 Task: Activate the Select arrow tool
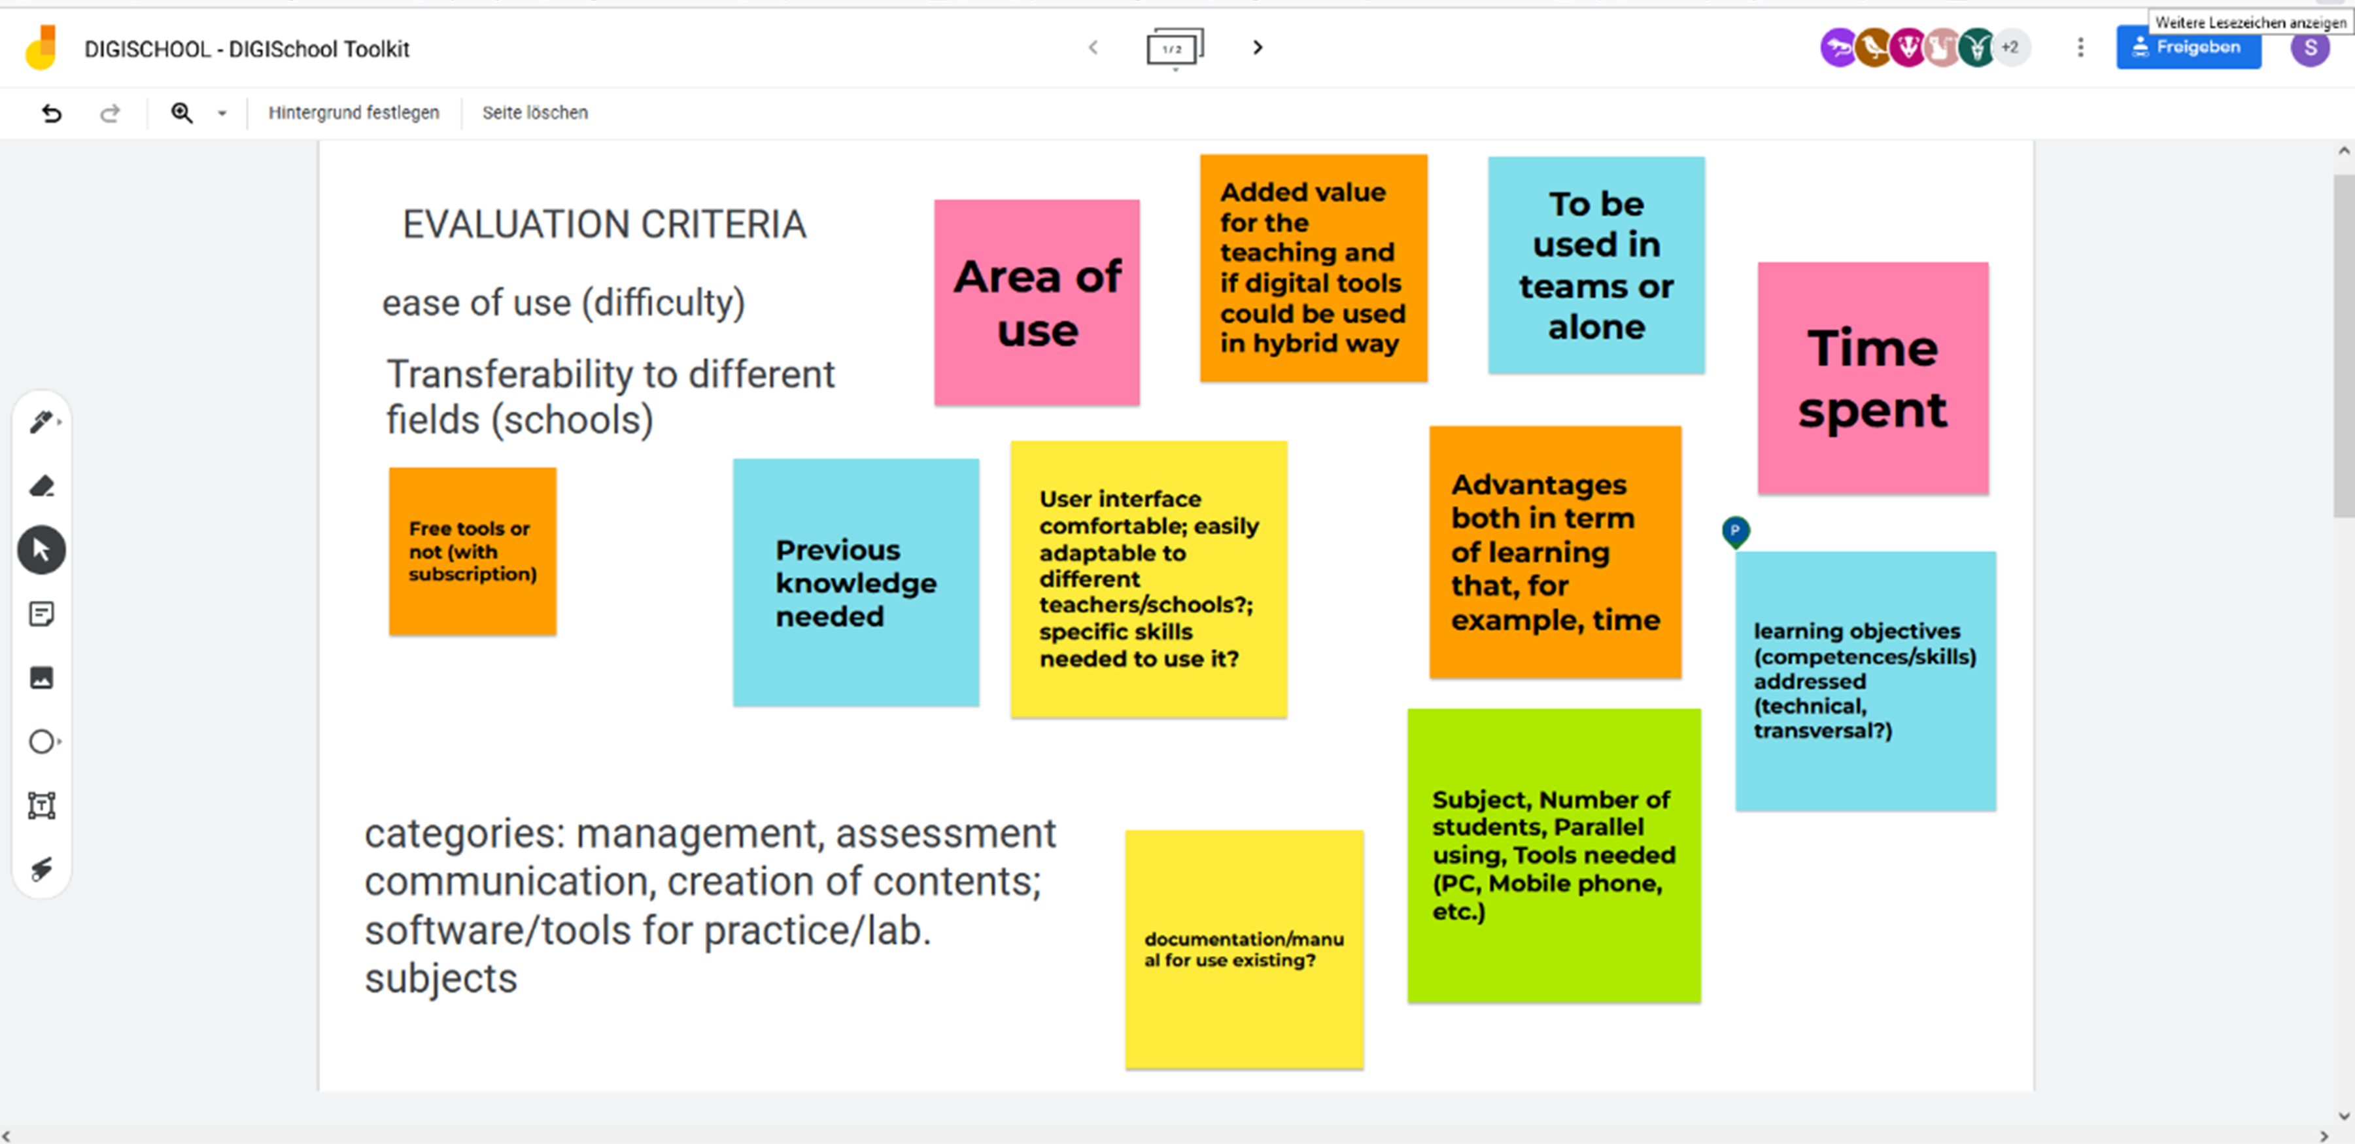click(42, 551)
